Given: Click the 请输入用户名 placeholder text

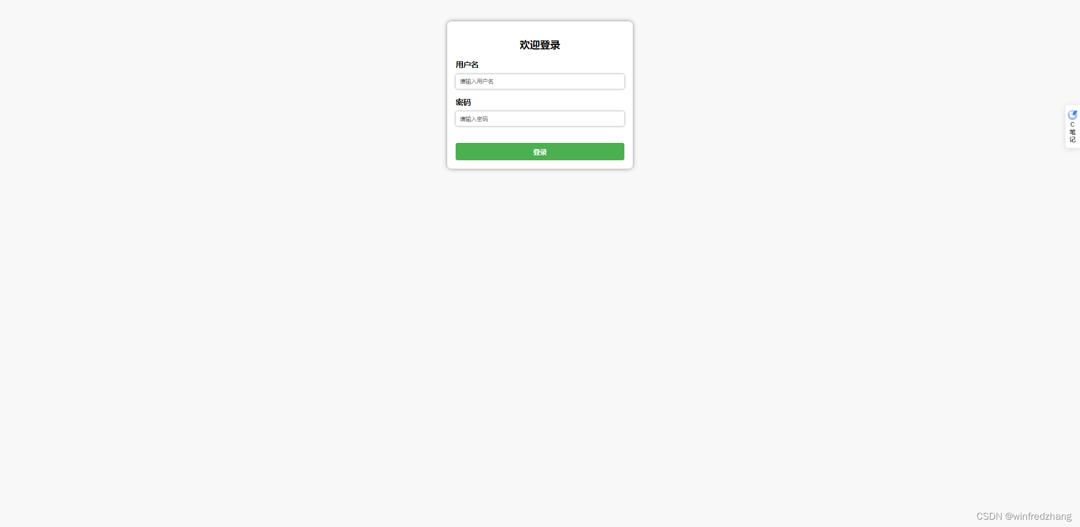Looking at the screenshot, I should [476, 82].
